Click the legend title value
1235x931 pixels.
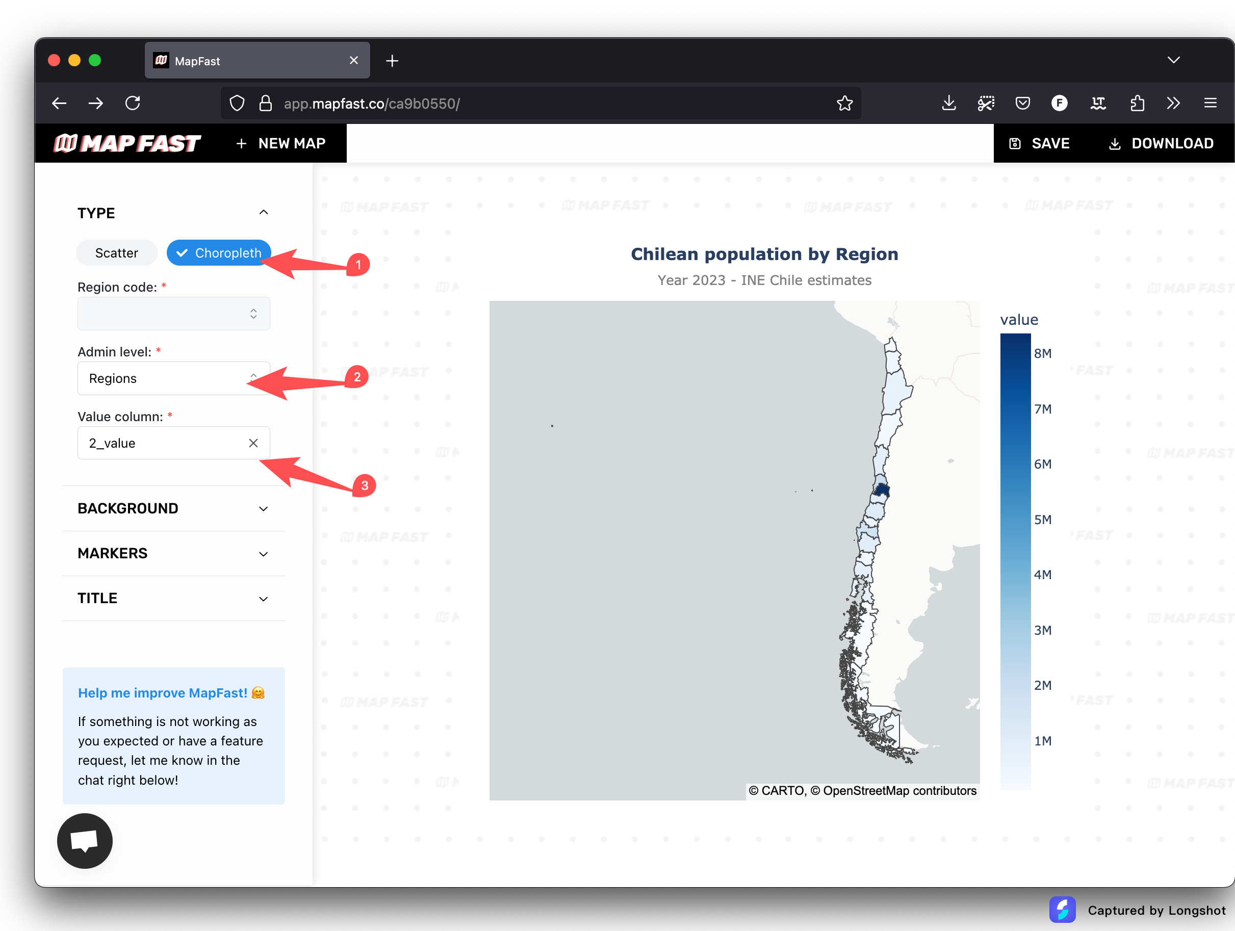click(1019, 320)
